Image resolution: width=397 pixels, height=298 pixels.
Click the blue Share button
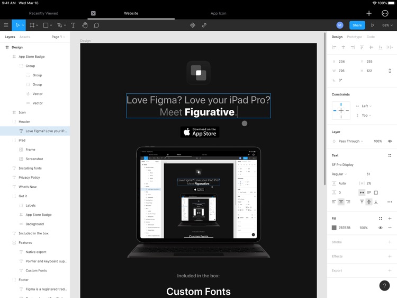click(x=357, y=25)
